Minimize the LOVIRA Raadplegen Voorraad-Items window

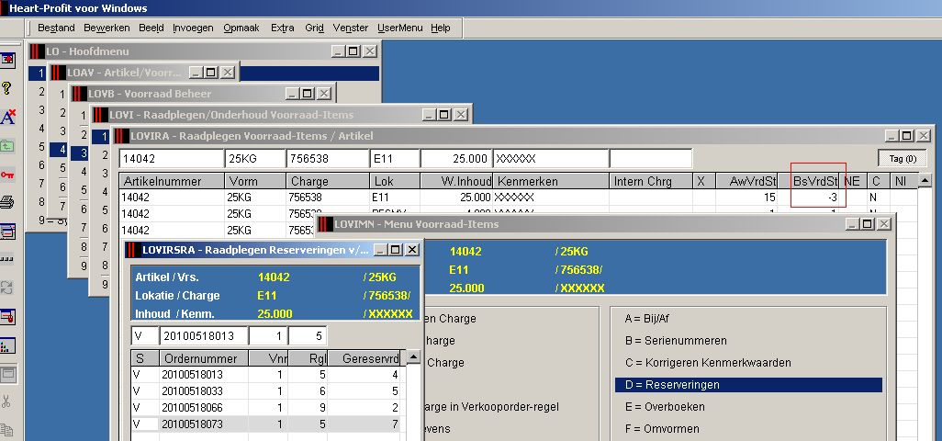pyautogui.click(x=891, y=136)
